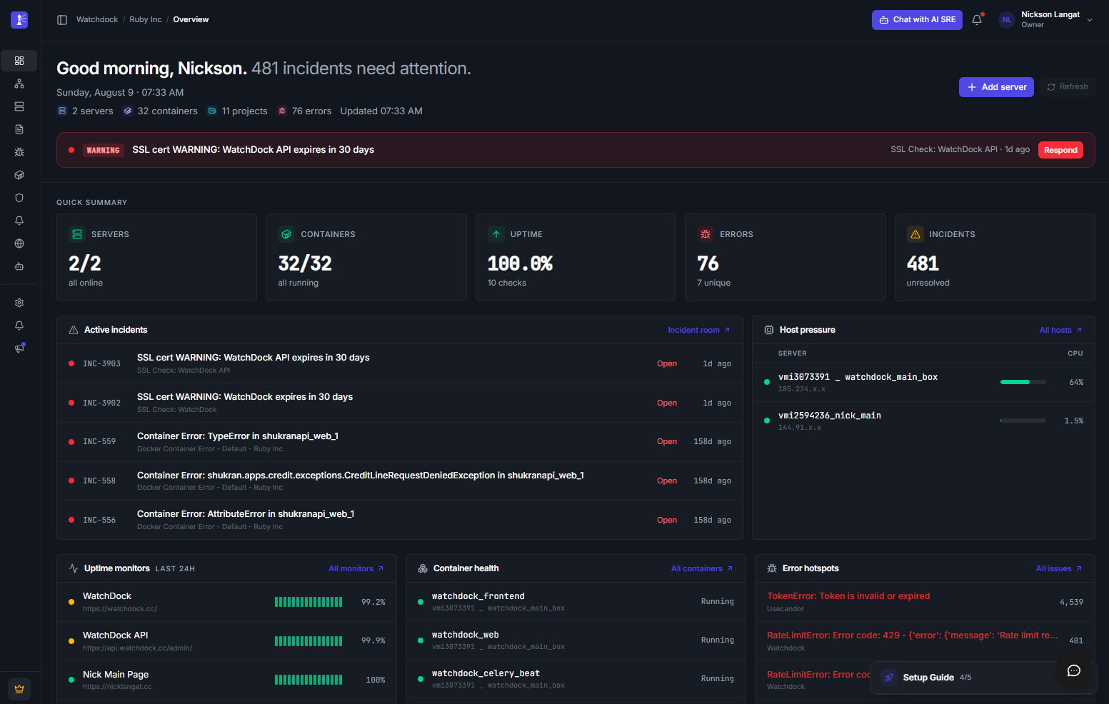Open the chat bubble support widget
Image resolution: width=1109 pixels, height=704 pixels.
(1073, 670)
